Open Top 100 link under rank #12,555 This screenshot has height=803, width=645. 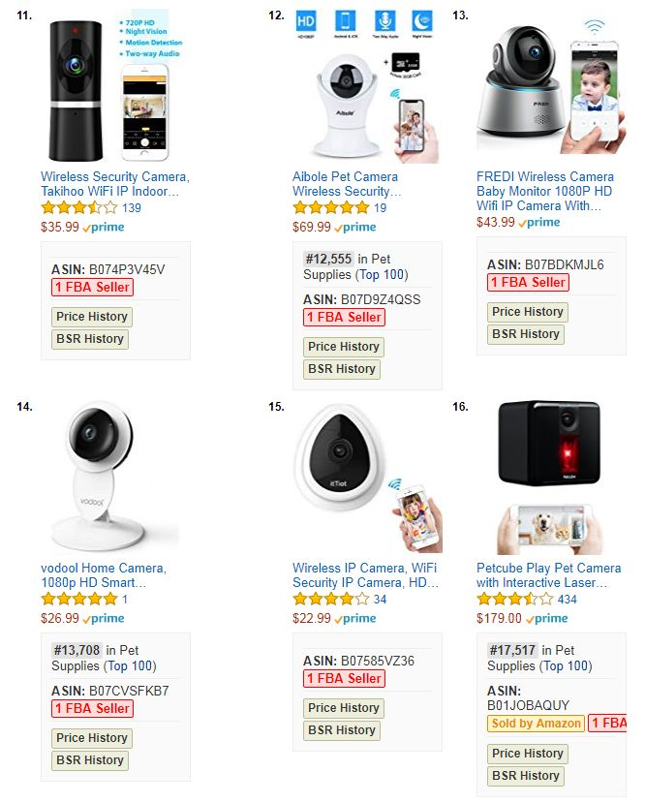tap(382, 275)
